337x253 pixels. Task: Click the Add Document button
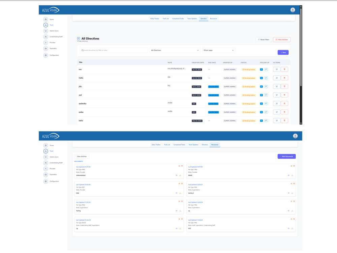pyautogui.click(x=286, y=157)
